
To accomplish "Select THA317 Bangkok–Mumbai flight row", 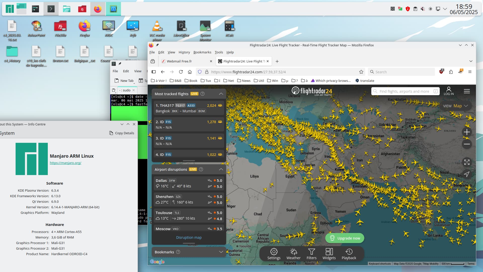I will (x=189, y=108).
